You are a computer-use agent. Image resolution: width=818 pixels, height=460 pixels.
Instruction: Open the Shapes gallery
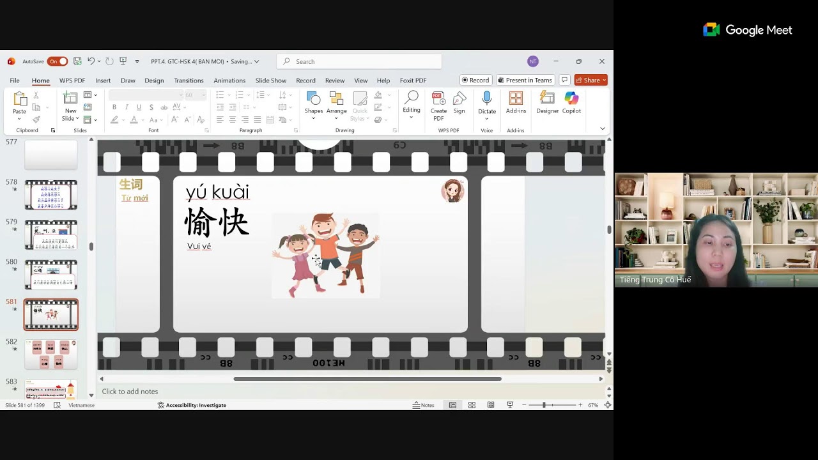coord(313,106)
